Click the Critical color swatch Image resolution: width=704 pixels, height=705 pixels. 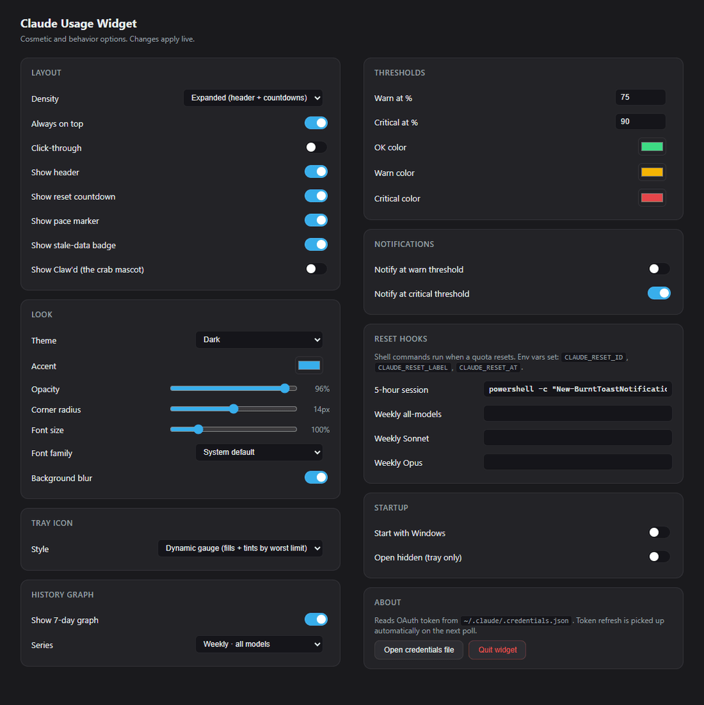coord(652,197)
